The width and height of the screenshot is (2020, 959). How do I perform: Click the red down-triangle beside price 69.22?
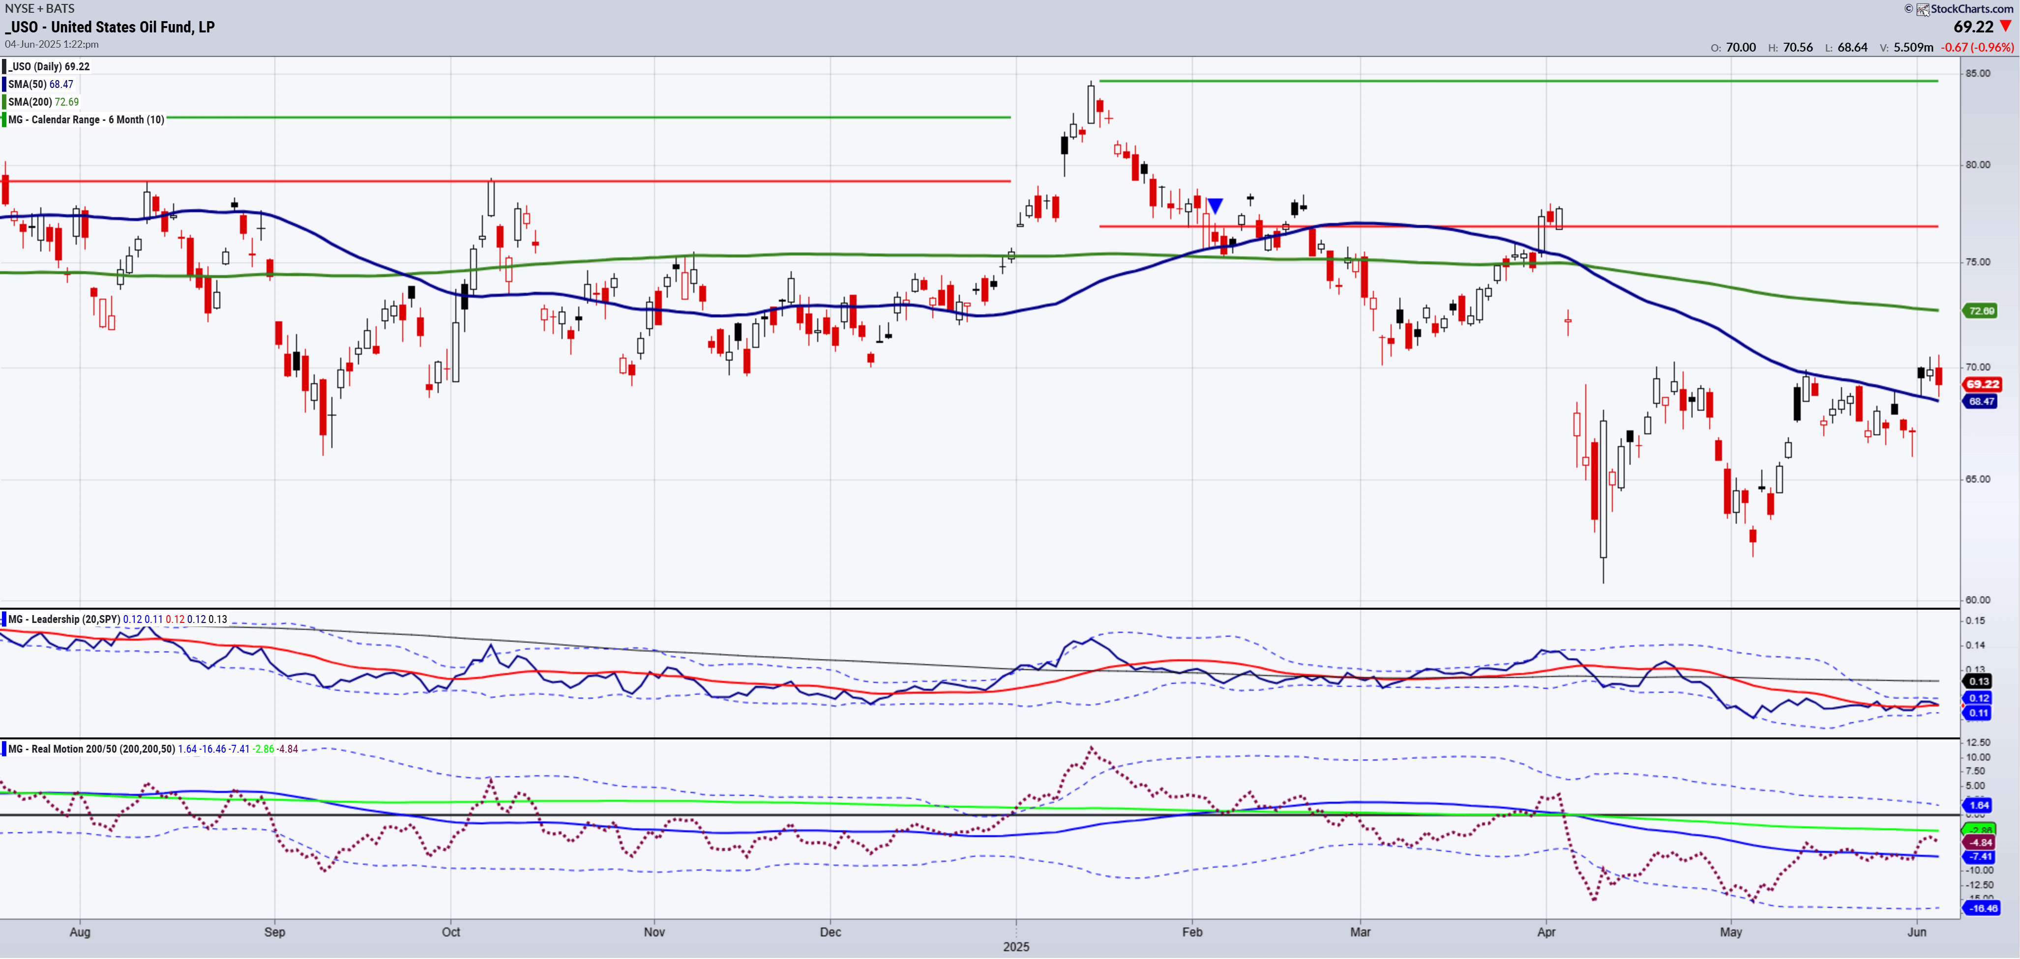[x=2006, y=27]
